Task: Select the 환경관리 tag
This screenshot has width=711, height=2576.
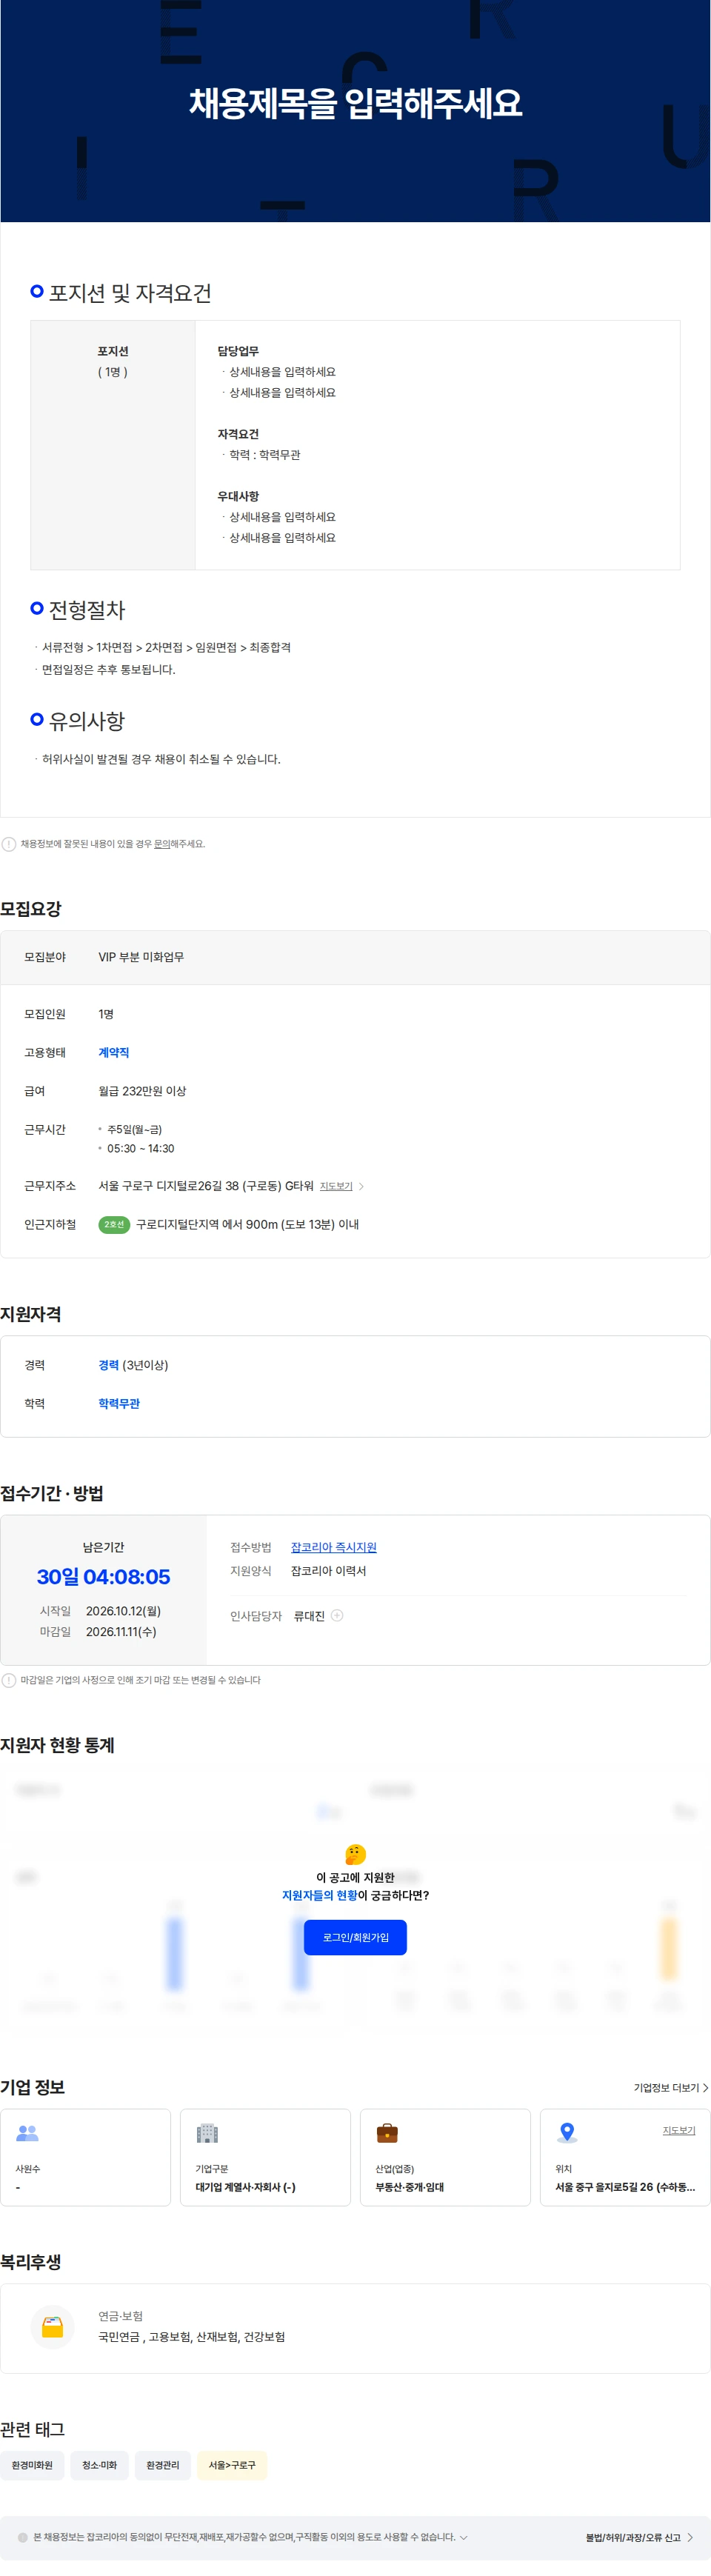Action: pos(163,2465)
